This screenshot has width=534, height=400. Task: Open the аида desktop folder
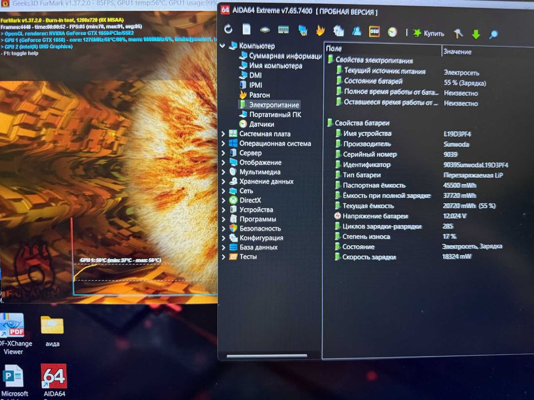(52, 331)
